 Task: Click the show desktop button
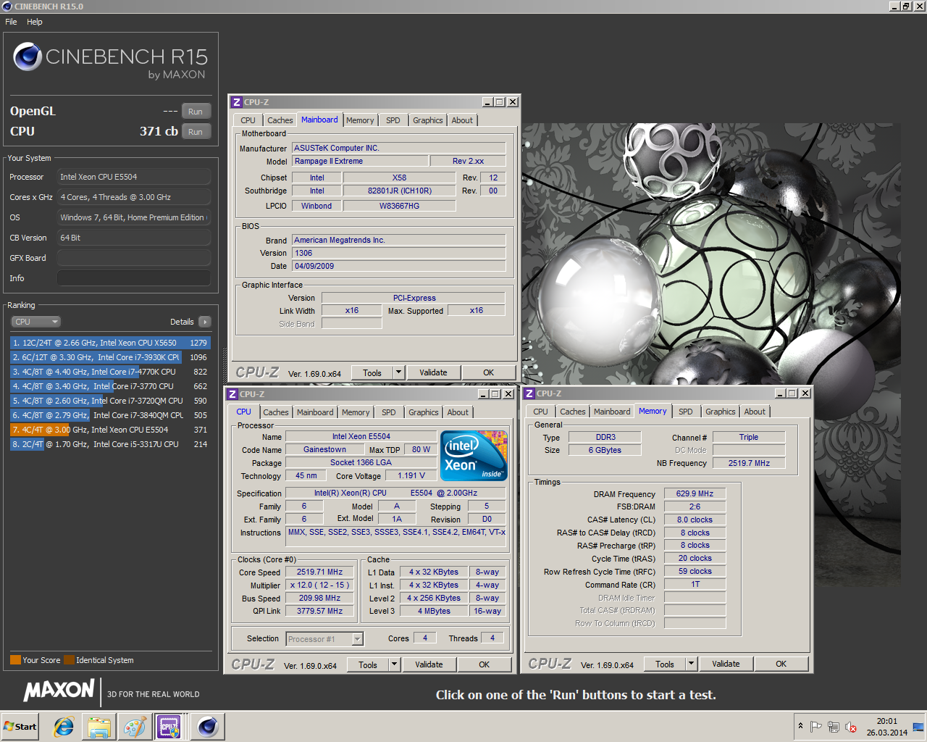click(x=919, y=727)
